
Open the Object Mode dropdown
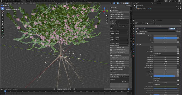(9, 3)
